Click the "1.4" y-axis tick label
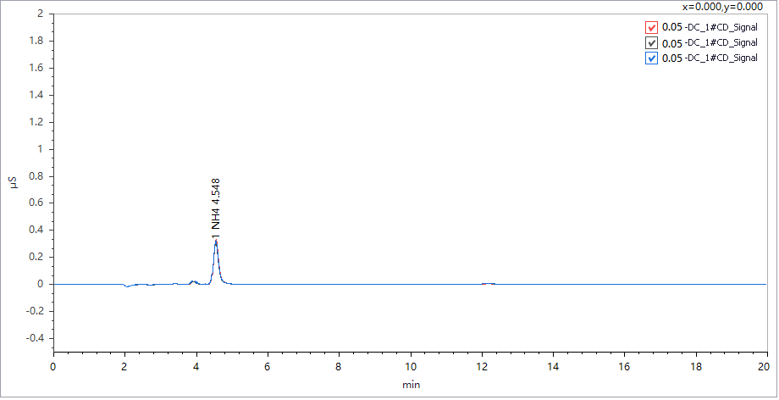 pyautogui.click(x=36, y=95)
